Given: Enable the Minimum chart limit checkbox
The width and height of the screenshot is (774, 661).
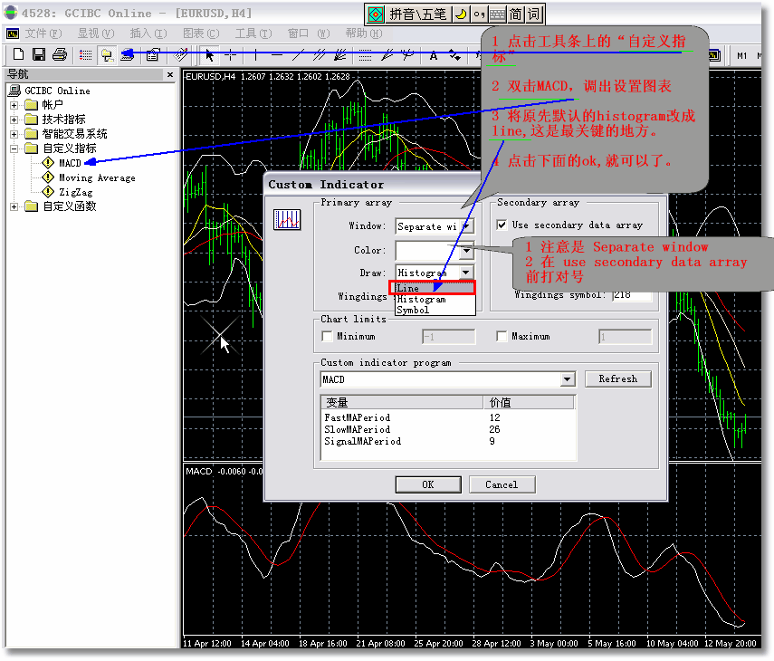Looking at the screenshot, I should pos(328,337).
